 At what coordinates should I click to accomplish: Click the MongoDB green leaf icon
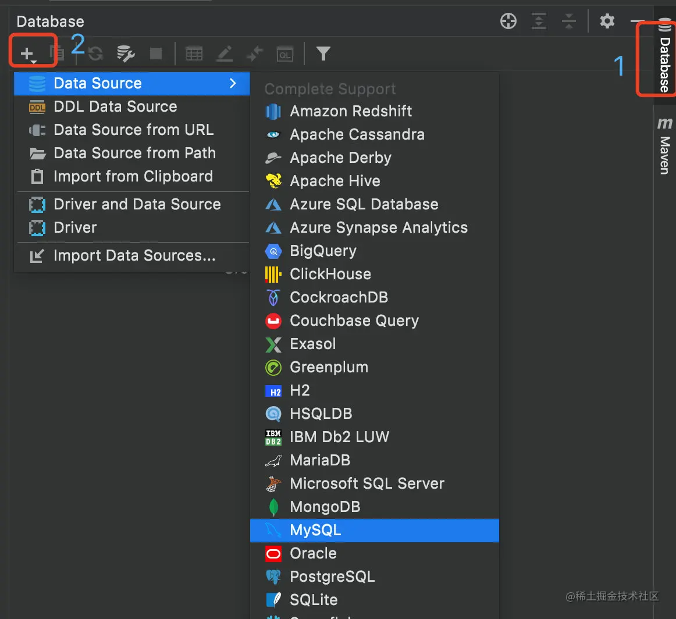pyautogui.click(x=273, y=507)
